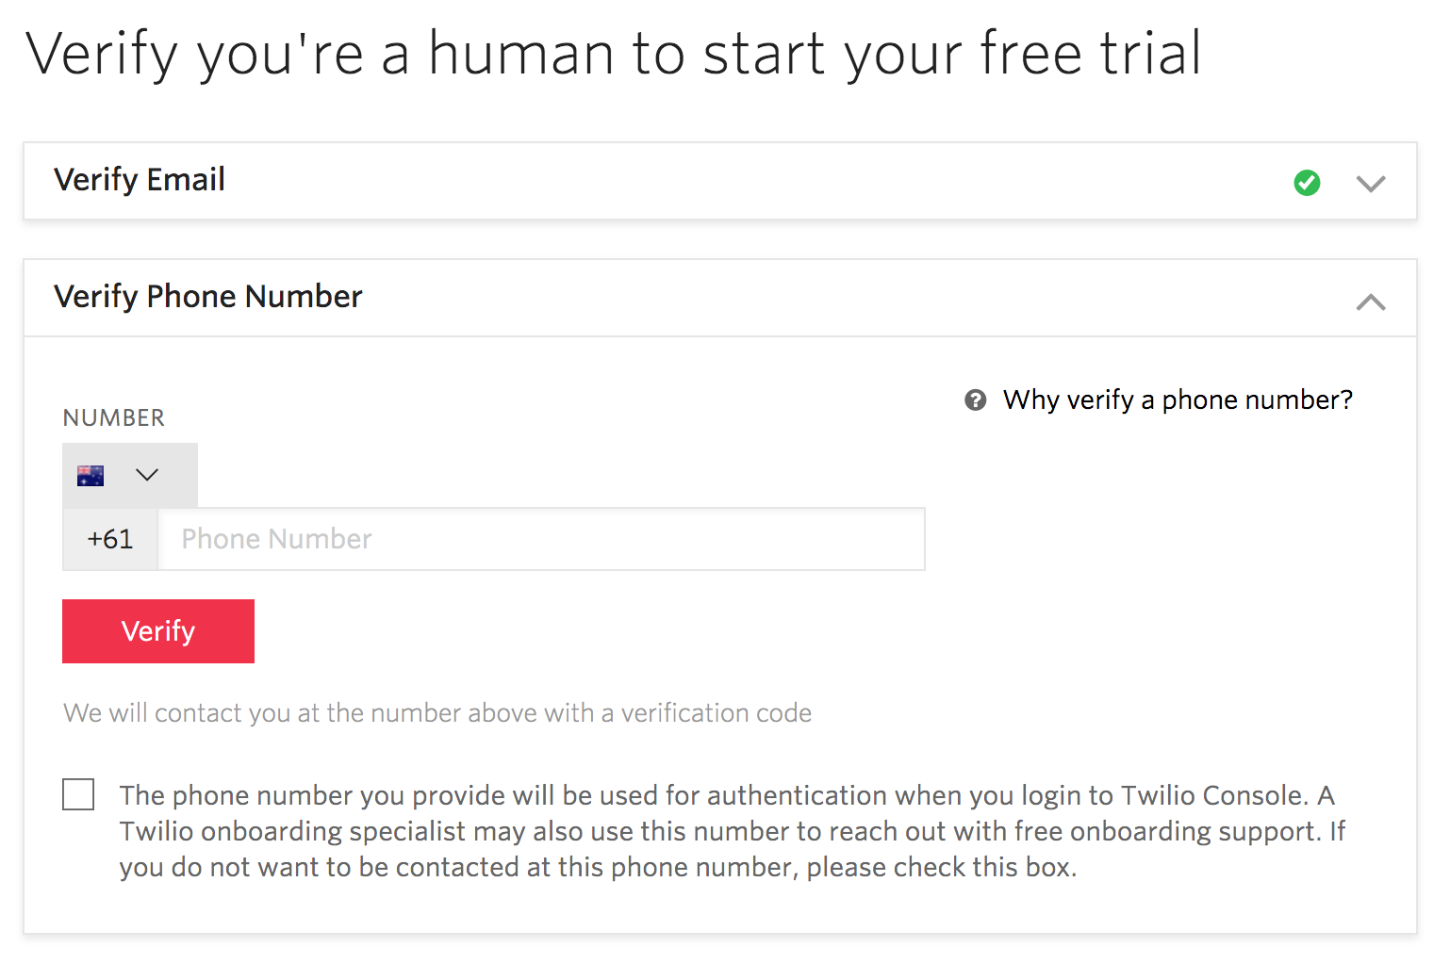1450x963 pixels.
Task: Click the verification code contact notice text
Action: tap(437, 713)
